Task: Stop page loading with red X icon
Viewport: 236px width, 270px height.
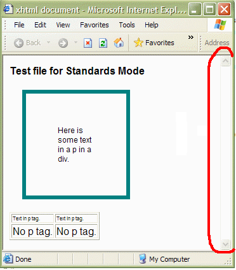Action: coord(88,43)
